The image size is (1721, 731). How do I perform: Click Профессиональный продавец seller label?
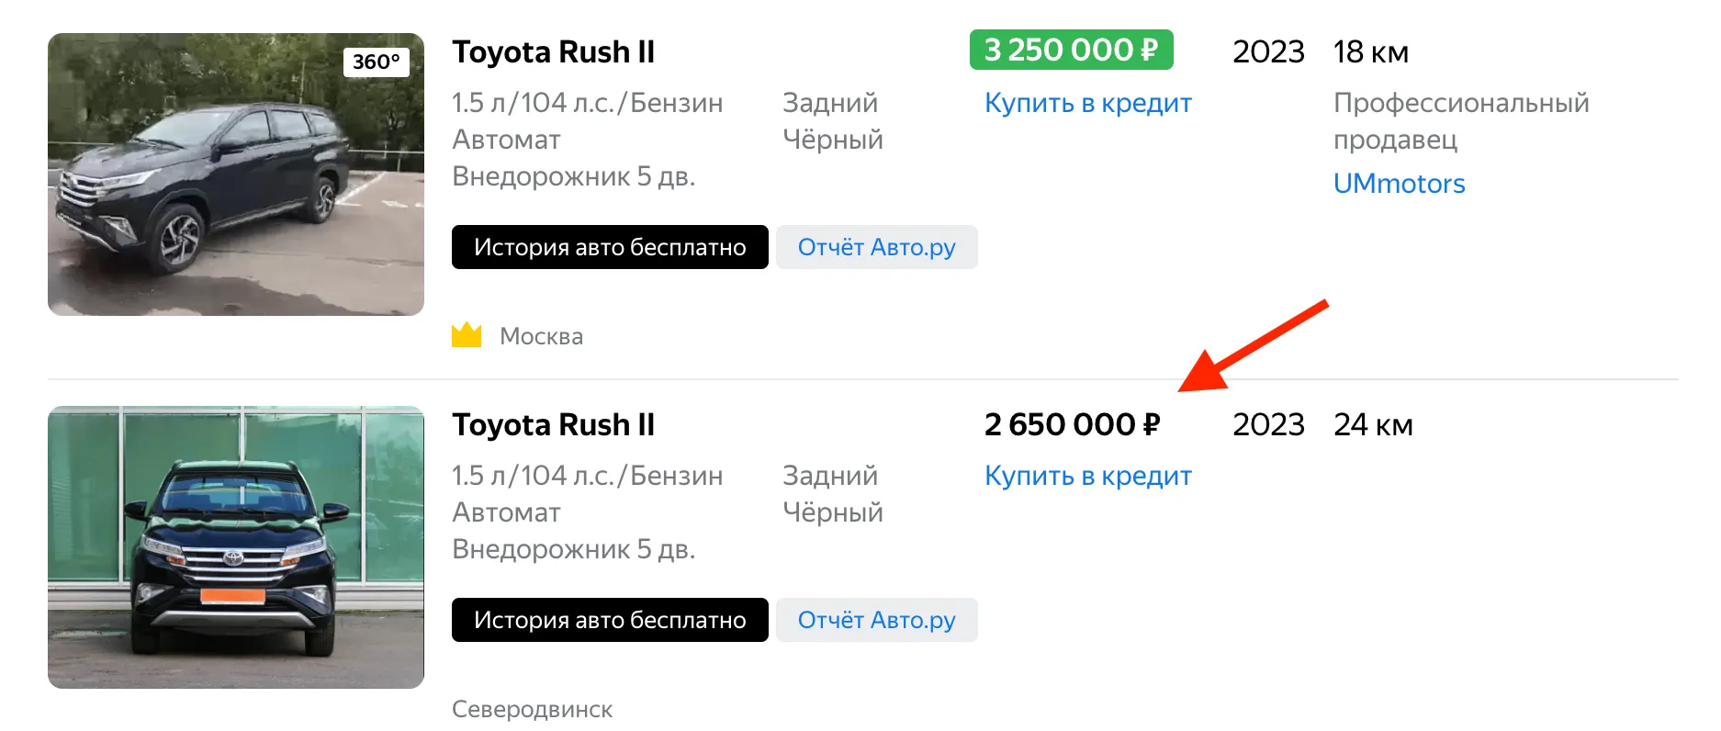[x=1460, y=120]
